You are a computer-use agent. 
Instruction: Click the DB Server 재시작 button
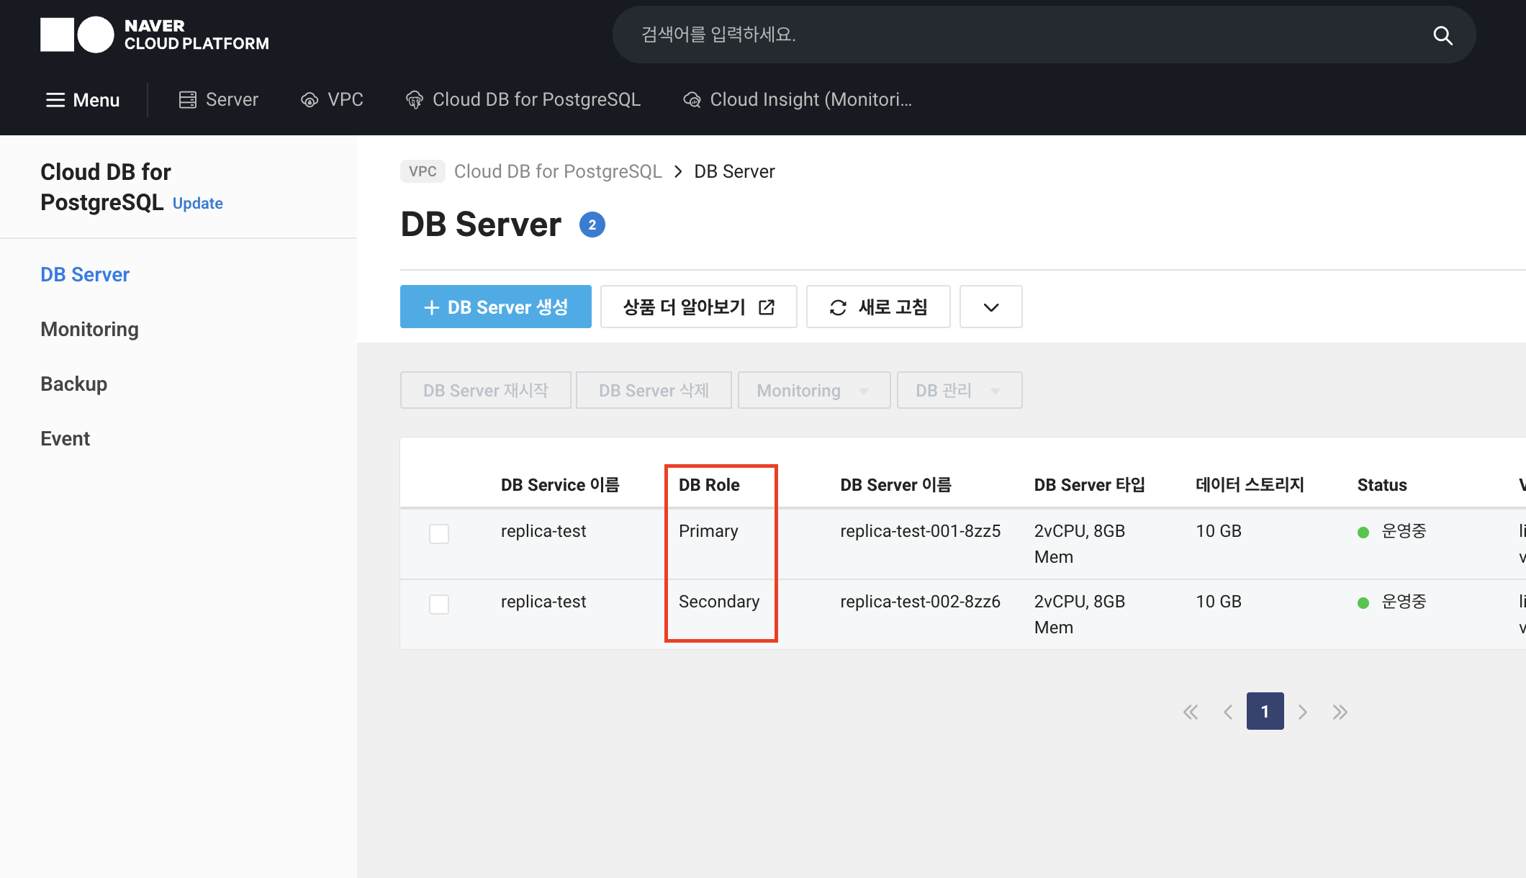coord(486,390)
